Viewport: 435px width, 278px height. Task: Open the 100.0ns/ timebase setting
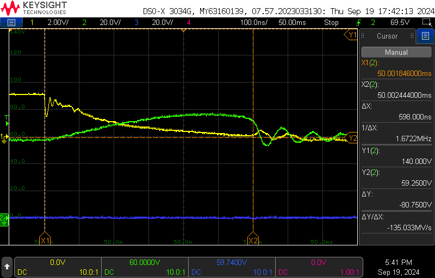[x=253, y=22]
